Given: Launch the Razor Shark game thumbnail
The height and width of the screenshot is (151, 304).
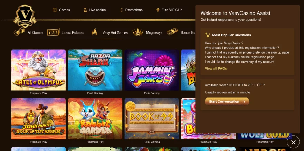Looking at the screenshot, I should pyautogui.click(x=95, y=70).
